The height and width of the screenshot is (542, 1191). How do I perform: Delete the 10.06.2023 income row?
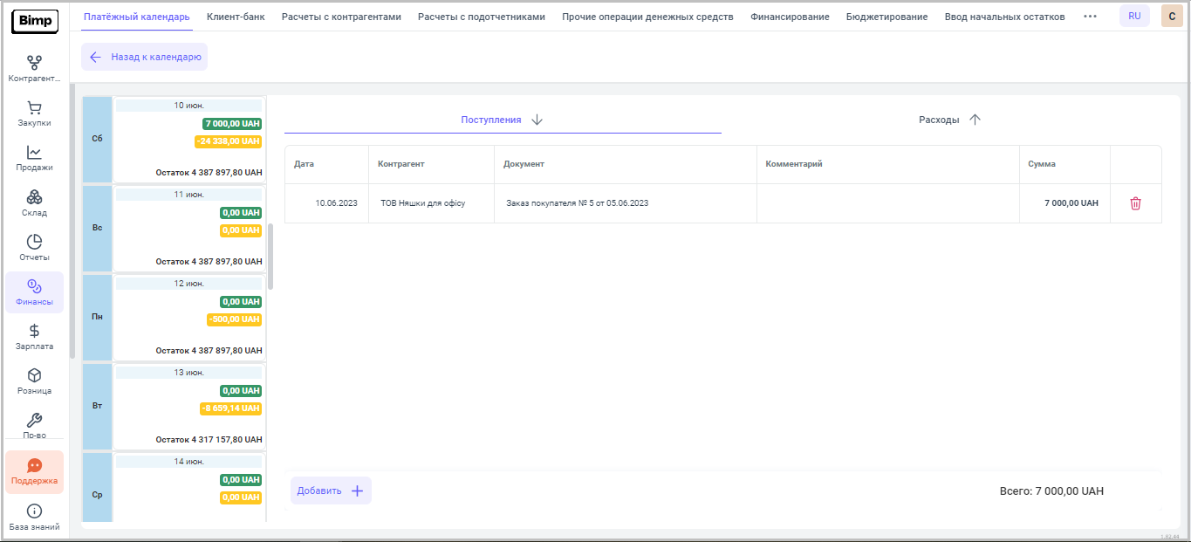(1135, 203)
